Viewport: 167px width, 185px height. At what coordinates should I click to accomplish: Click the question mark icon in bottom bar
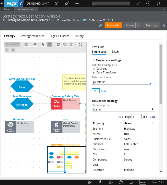pos(121,182)
